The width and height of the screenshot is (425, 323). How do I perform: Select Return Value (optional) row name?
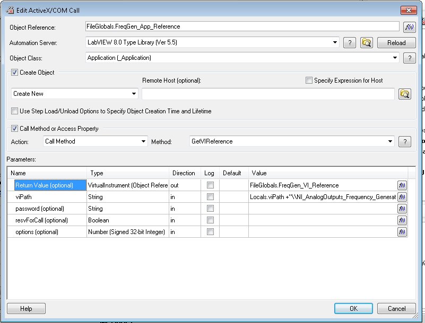(x=50, y=185)
